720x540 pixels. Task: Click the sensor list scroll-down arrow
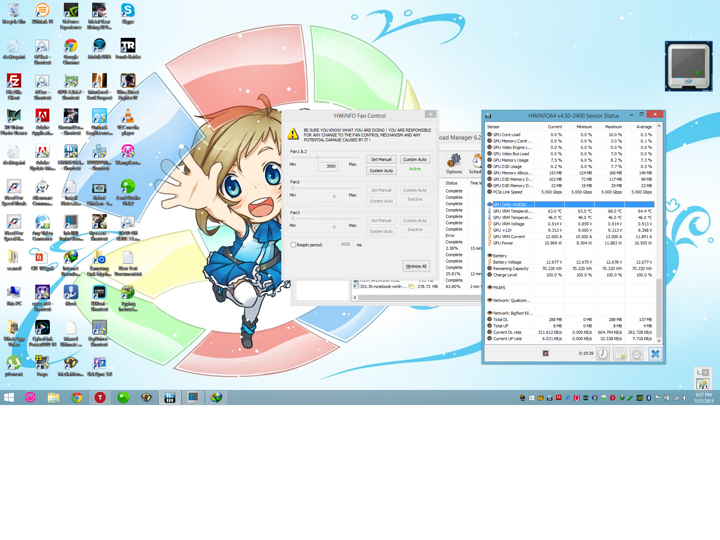coord(659,340)
